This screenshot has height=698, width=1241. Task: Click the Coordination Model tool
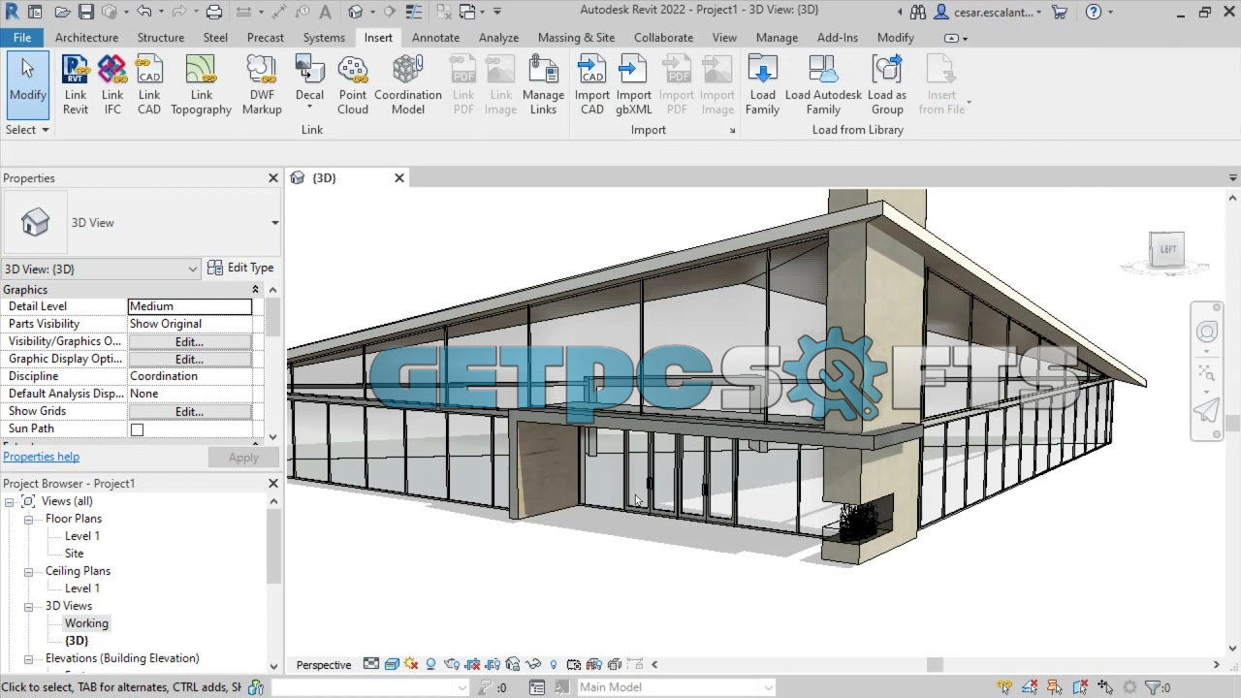[x=408, y=85]
